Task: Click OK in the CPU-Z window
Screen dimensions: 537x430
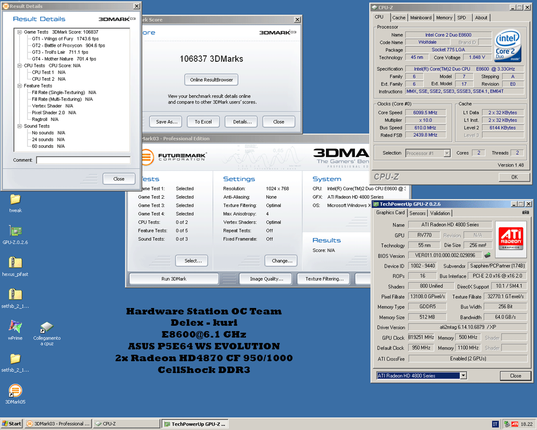Action: pyautogui.click(x=514, y=177)
